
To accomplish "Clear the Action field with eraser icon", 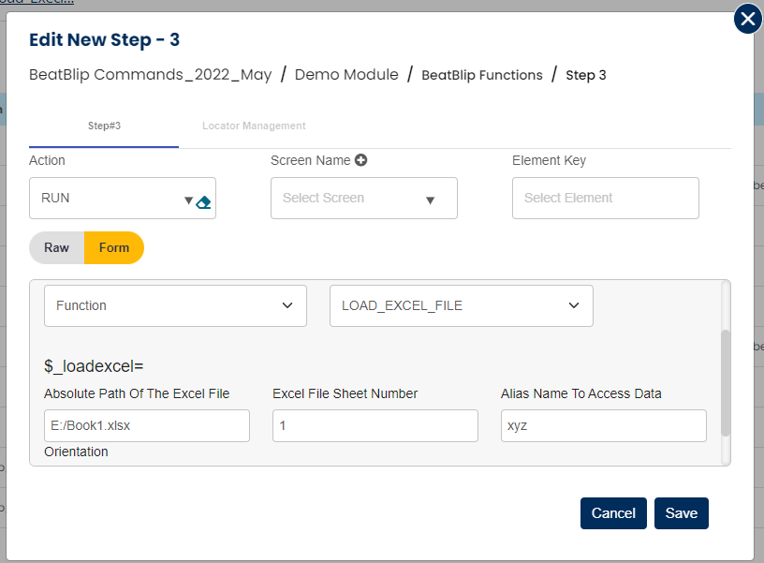I will coord(203,201).
